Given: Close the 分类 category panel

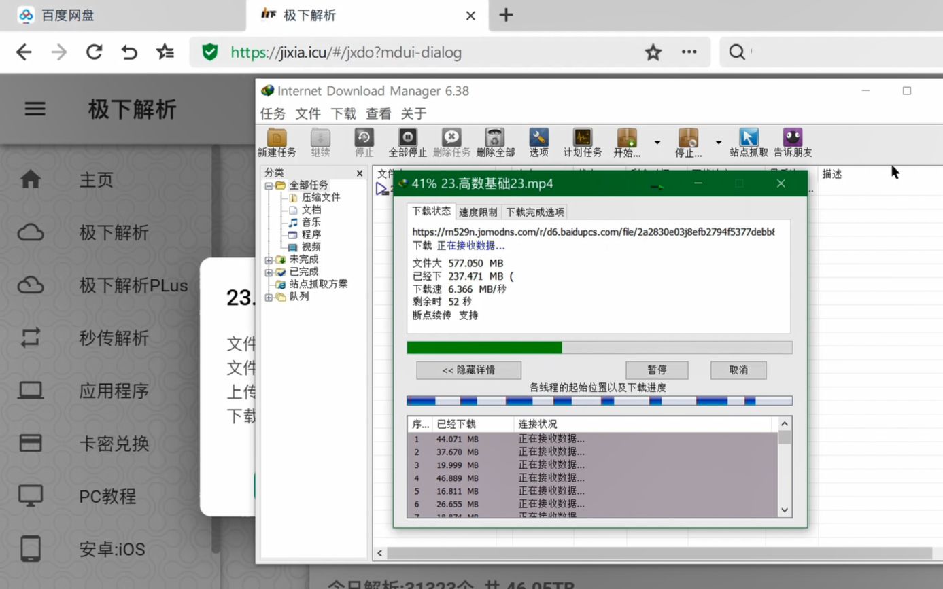Looking at the screenshot, I should tap(360, 173).
